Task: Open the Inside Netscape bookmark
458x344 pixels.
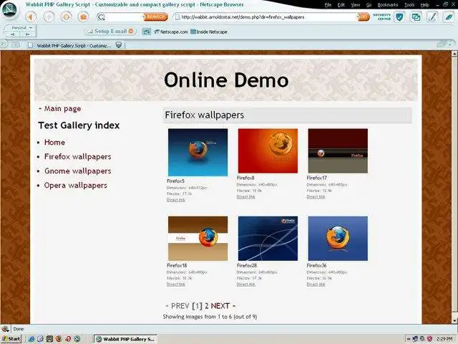Action: click(209, 32)
